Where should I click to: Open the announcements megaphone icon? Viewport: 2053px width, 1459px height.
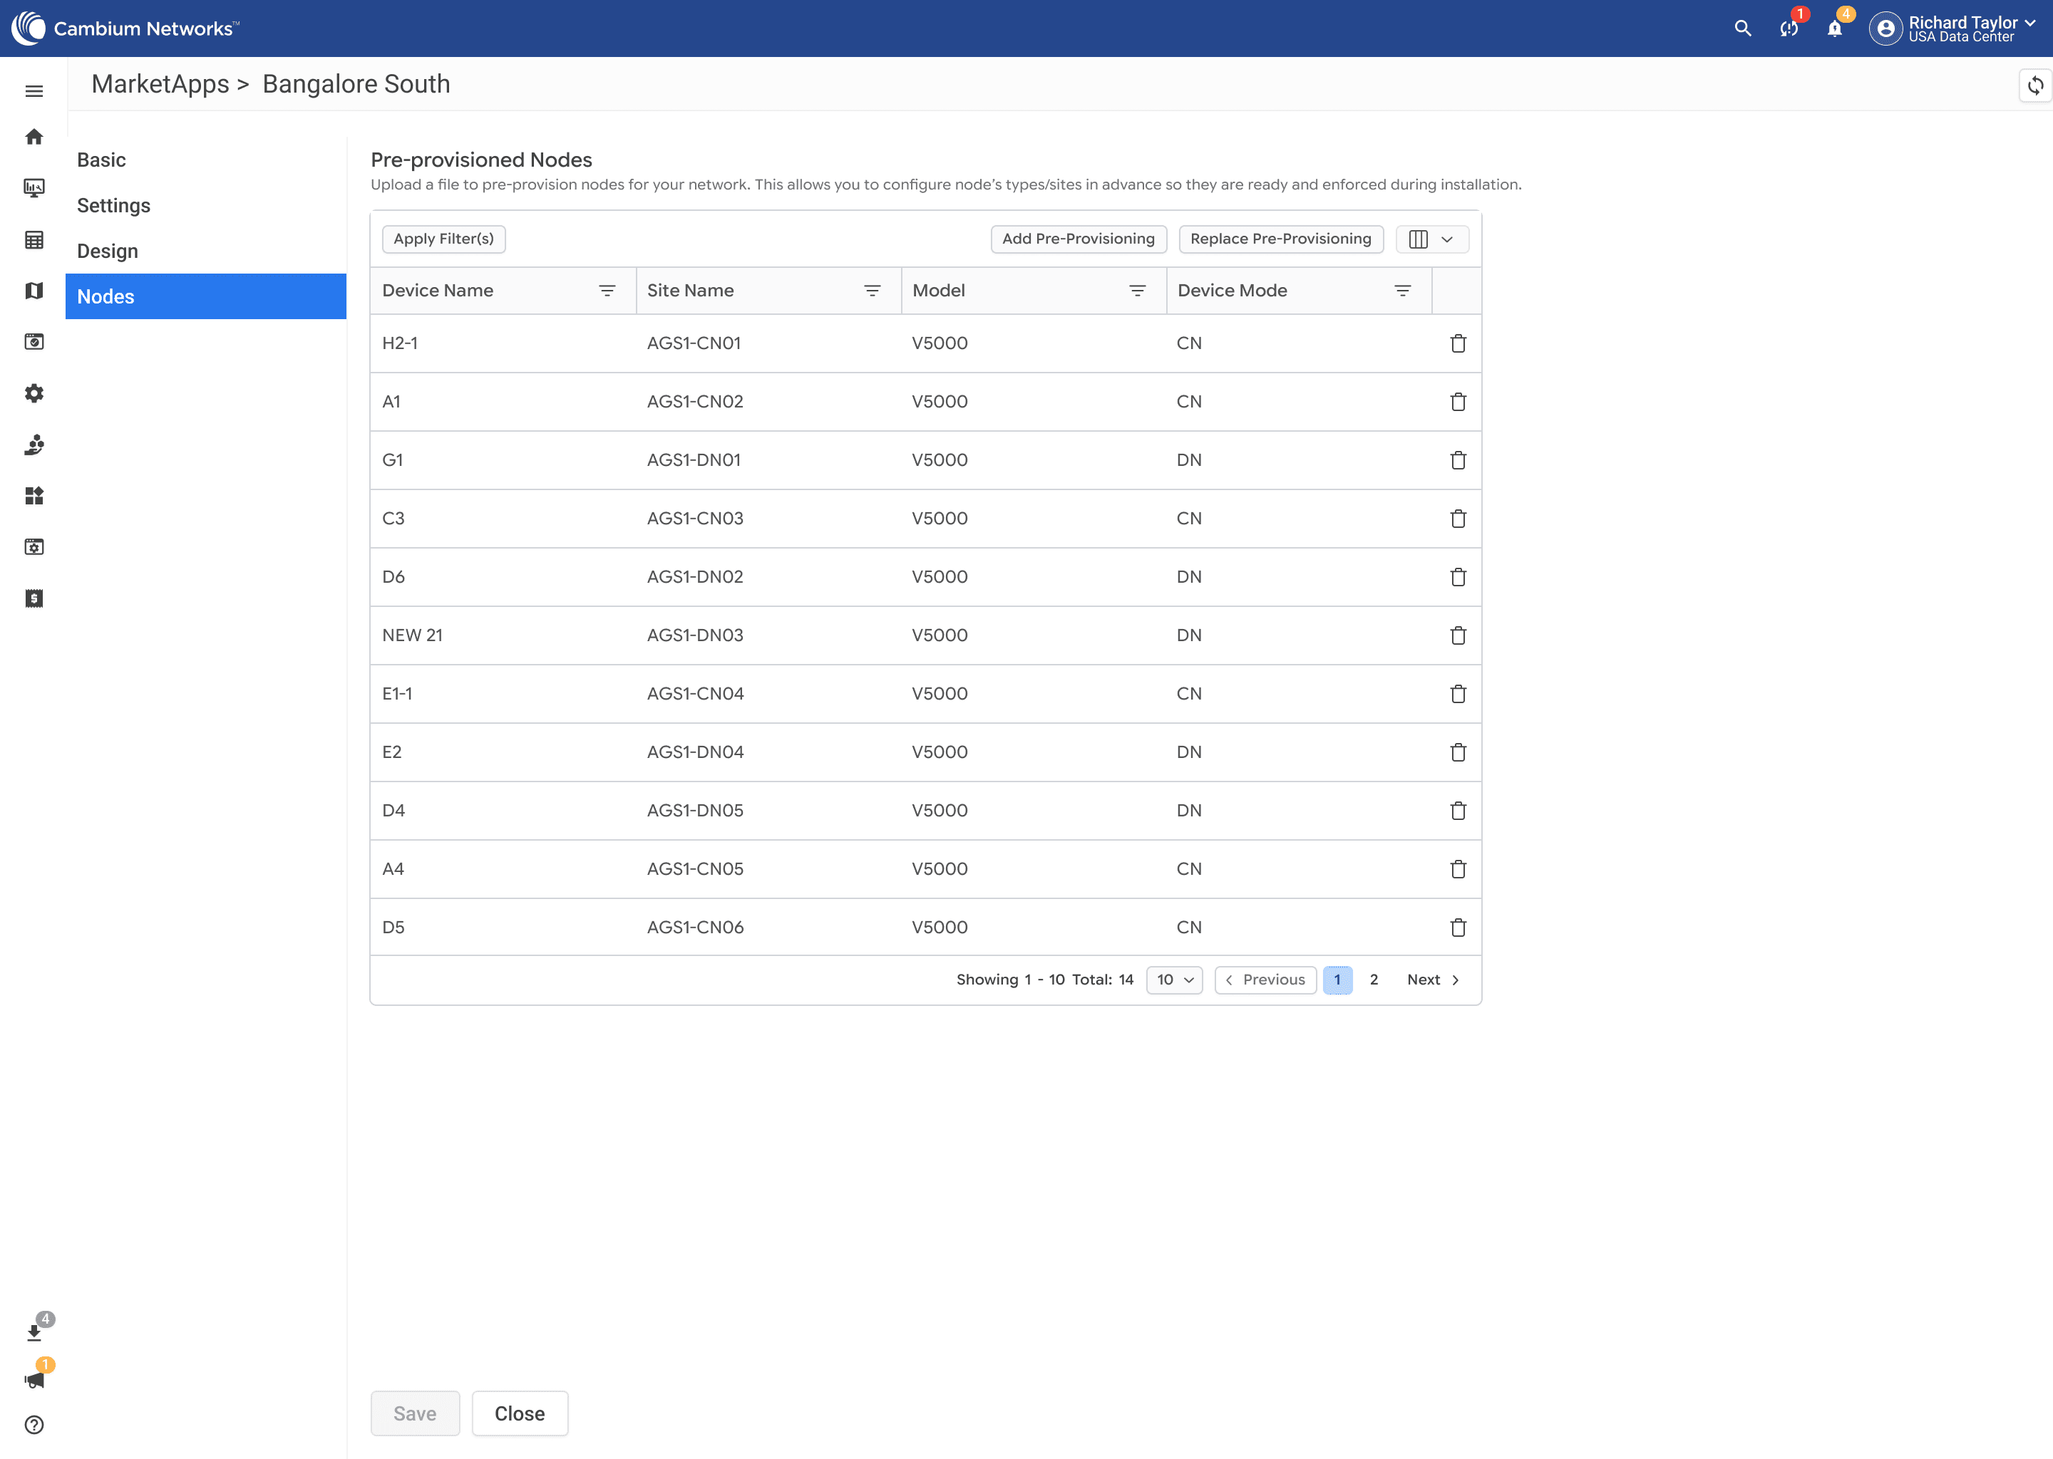click(x=34, y=1379)
